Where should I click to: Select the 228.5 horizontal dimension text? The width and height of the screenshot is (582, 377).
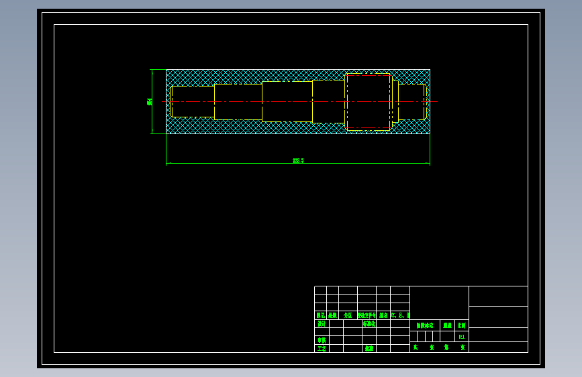(298, 161)
